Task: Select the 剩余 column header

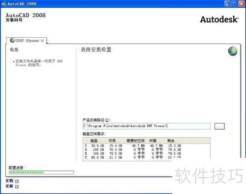Action: [173, 141]
